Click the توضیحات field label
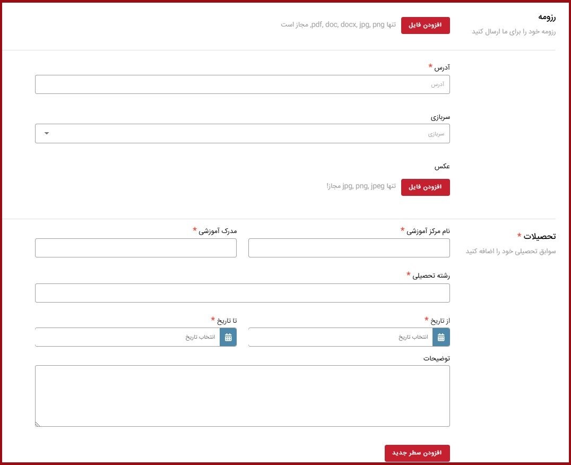571x465 pixels. pos(436,358)
